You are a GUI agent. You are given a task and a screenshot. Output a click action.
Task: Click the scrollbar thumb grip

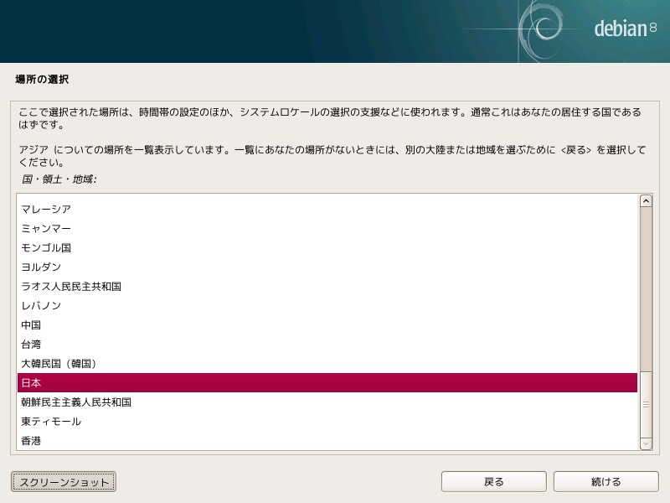tap(646, 404)
